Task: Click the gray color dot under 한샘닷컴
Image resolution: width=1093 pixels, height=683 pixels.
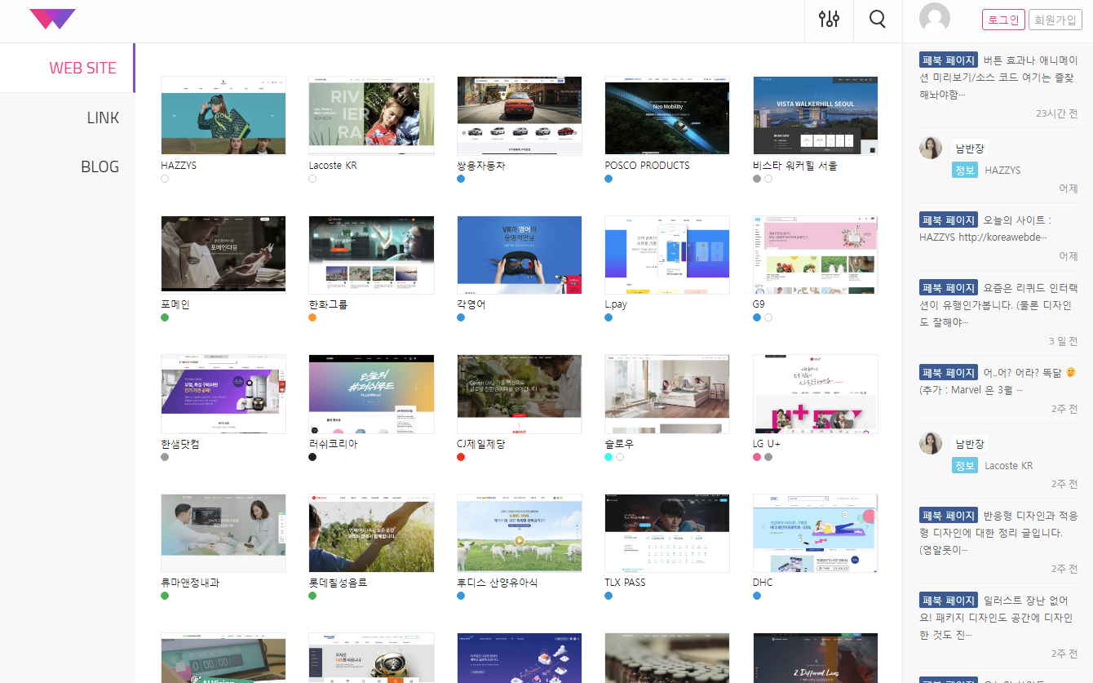Action: tap(165, 457)
